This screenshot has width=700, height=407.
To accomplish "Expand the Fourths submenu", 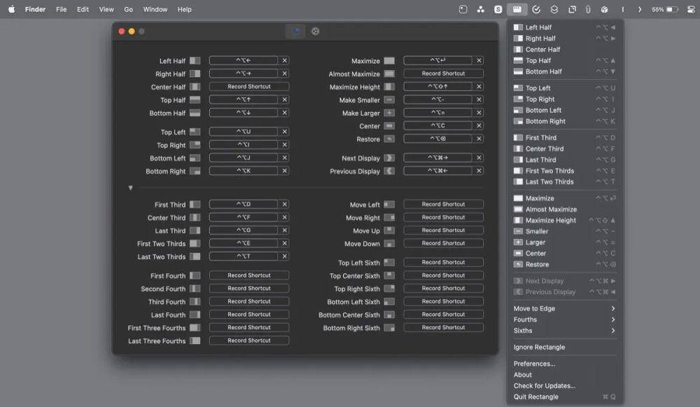I will click(565, 320).
